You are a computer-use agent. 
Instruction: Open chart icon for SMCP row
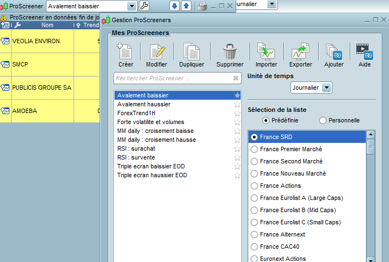[x=5, y=64]
